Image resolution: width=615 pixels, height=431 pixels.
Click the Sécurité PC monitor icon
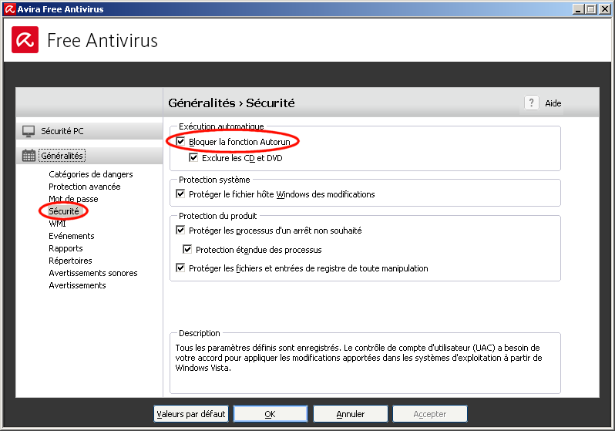coord(29,131)
